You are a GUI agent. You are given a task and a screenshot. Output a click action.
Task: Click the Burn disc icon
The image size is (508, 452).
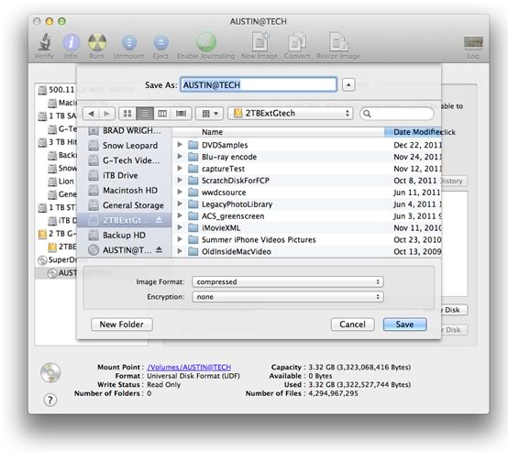(x=97, y=42)
